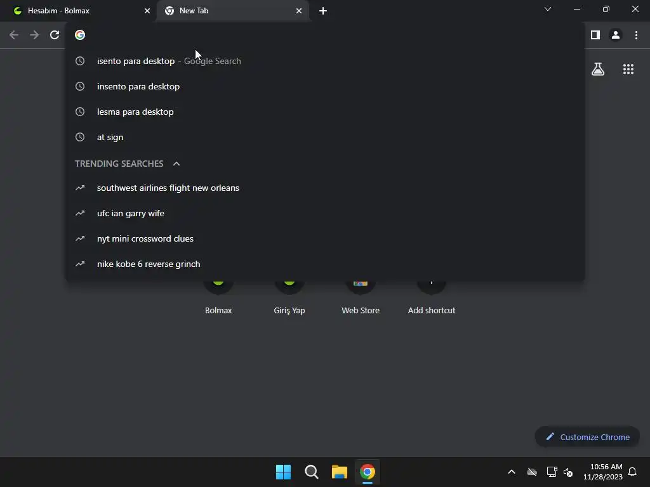Select 'isento para desktop' suggestion
The width and height of the screenshot is (650, 487).
(325, 61)
